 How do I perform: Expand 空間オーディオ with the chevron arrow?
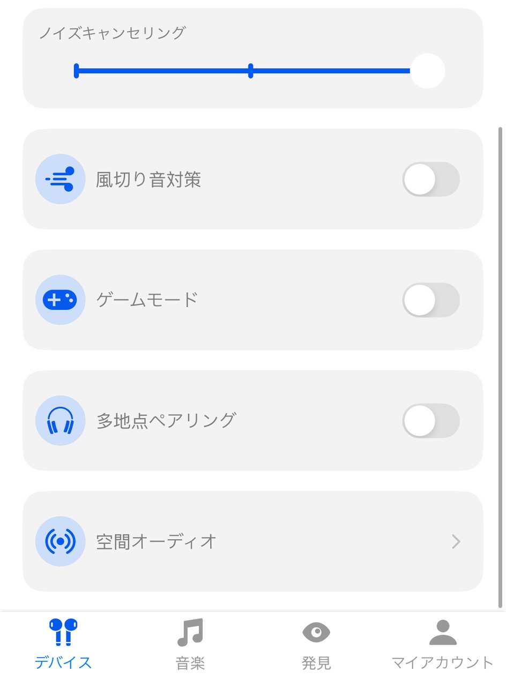click(456, 541)
